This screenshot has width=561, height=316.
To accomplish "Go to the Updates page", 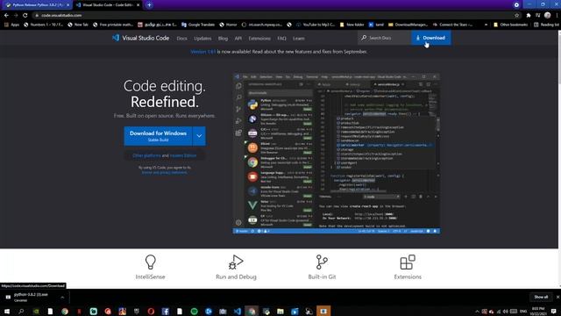I will click(202, 39).
